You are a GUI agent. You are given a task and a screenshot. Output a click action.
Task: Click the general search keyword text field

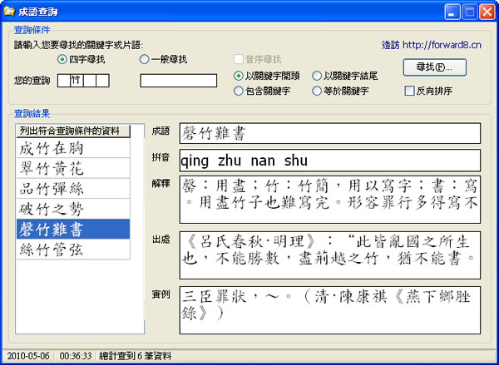[179, 81]
